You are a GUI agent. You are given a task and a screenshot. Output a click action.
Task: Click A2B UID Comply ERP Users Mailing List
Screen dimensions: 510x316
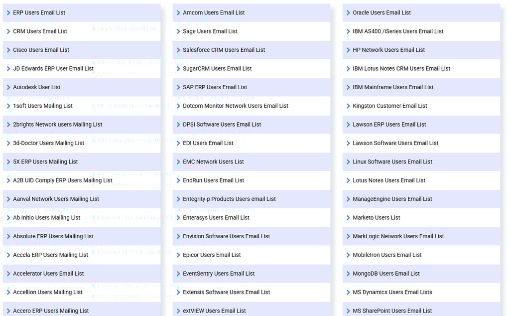pos(62,180)
